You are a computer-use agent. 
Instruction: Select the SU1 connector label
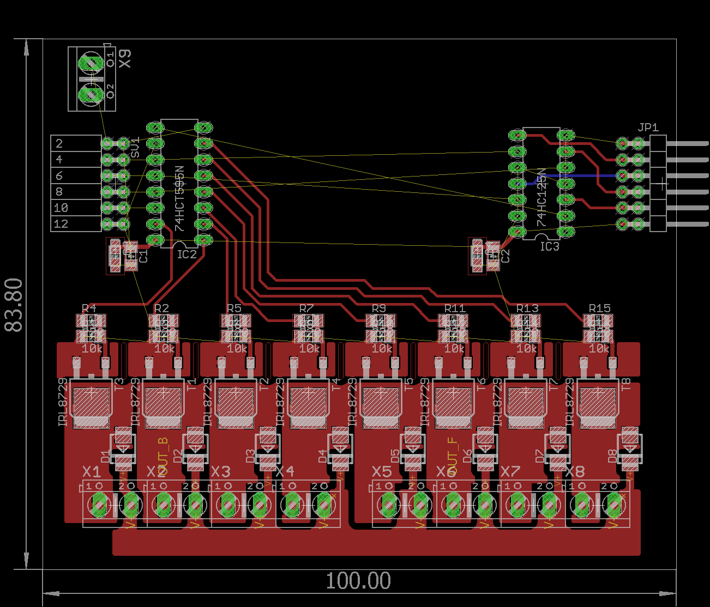135,148
